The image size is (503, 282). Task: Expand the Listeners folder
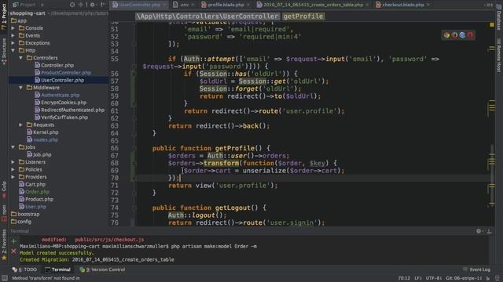[x=13, y=162]
